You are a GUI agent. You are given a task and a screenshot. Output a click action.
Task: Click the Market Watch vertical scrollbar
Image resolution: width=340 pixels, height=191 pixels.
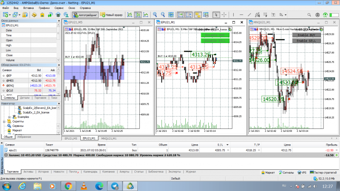(x=58, y=81)
